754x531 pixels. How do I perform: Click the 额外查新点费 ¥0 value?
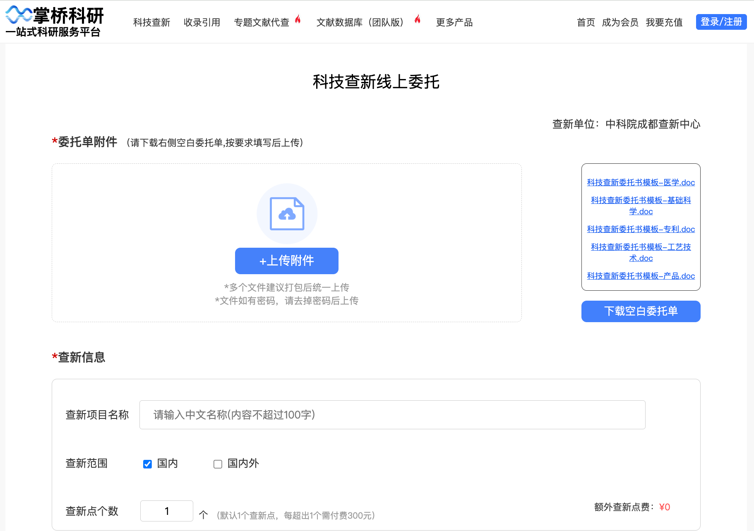665,507
